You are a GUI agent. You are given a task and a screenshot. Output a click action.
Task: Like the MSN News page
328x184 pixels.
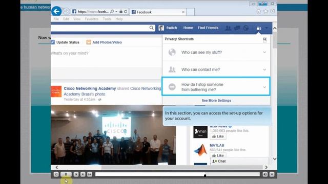click(218, 136)
